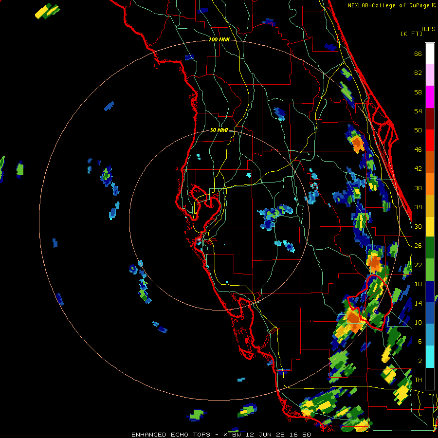The width and height of the screenshot is (438, 438).
Task: Select the 54 value on the legend
Action: pyautogui.click(x=418, y=111)
